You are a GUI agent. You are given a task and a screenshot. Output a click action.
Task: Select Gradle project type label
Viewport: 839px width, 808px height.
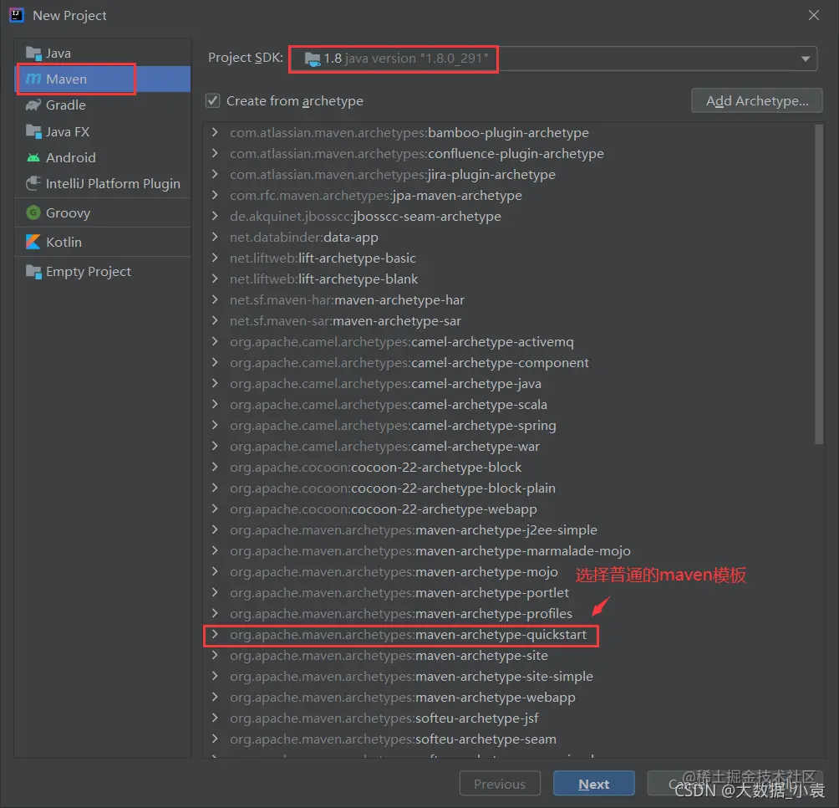point(66,105)
